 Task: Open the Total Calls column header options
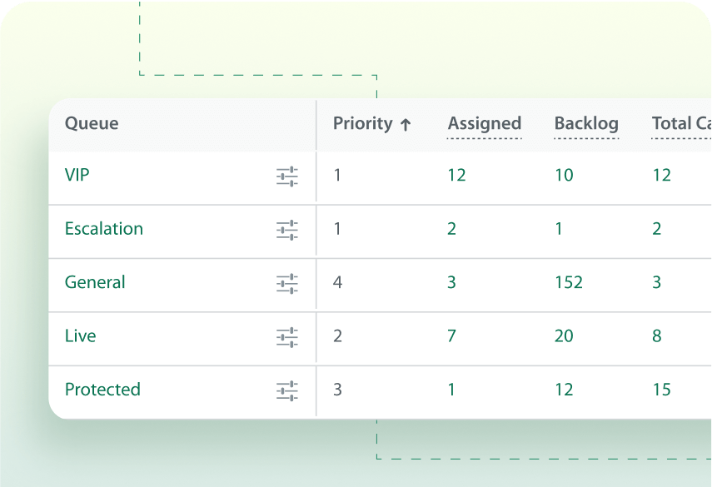pos(680,123)
